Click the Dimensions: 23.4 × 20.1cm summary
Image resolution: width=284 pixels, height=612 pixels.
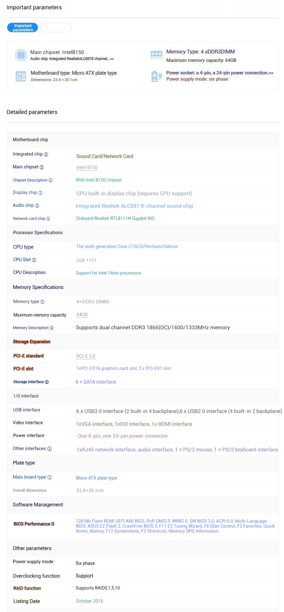tap(54, 80)
